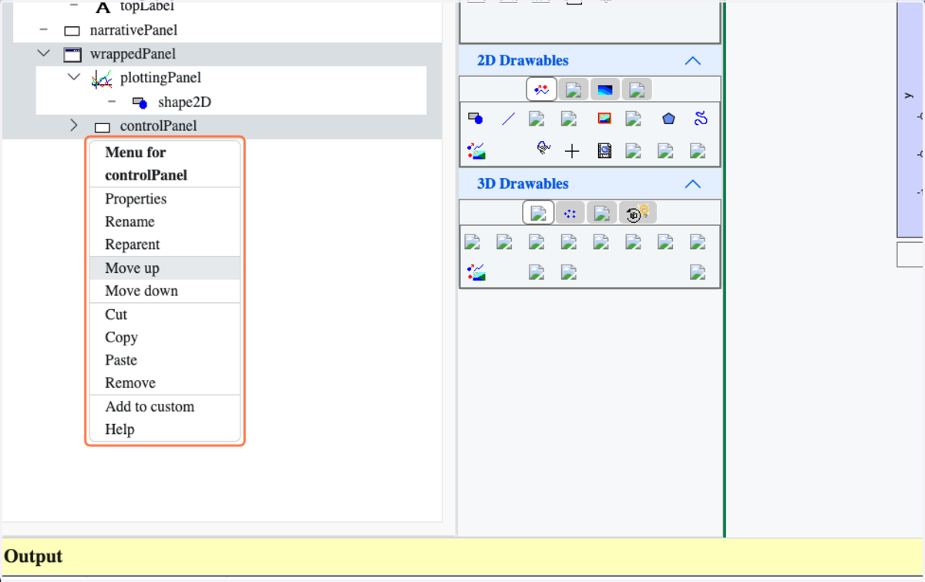925x582 pixels.
Task: Click the window icon beside wrappedPanel
Action: (x=72, y=54)
